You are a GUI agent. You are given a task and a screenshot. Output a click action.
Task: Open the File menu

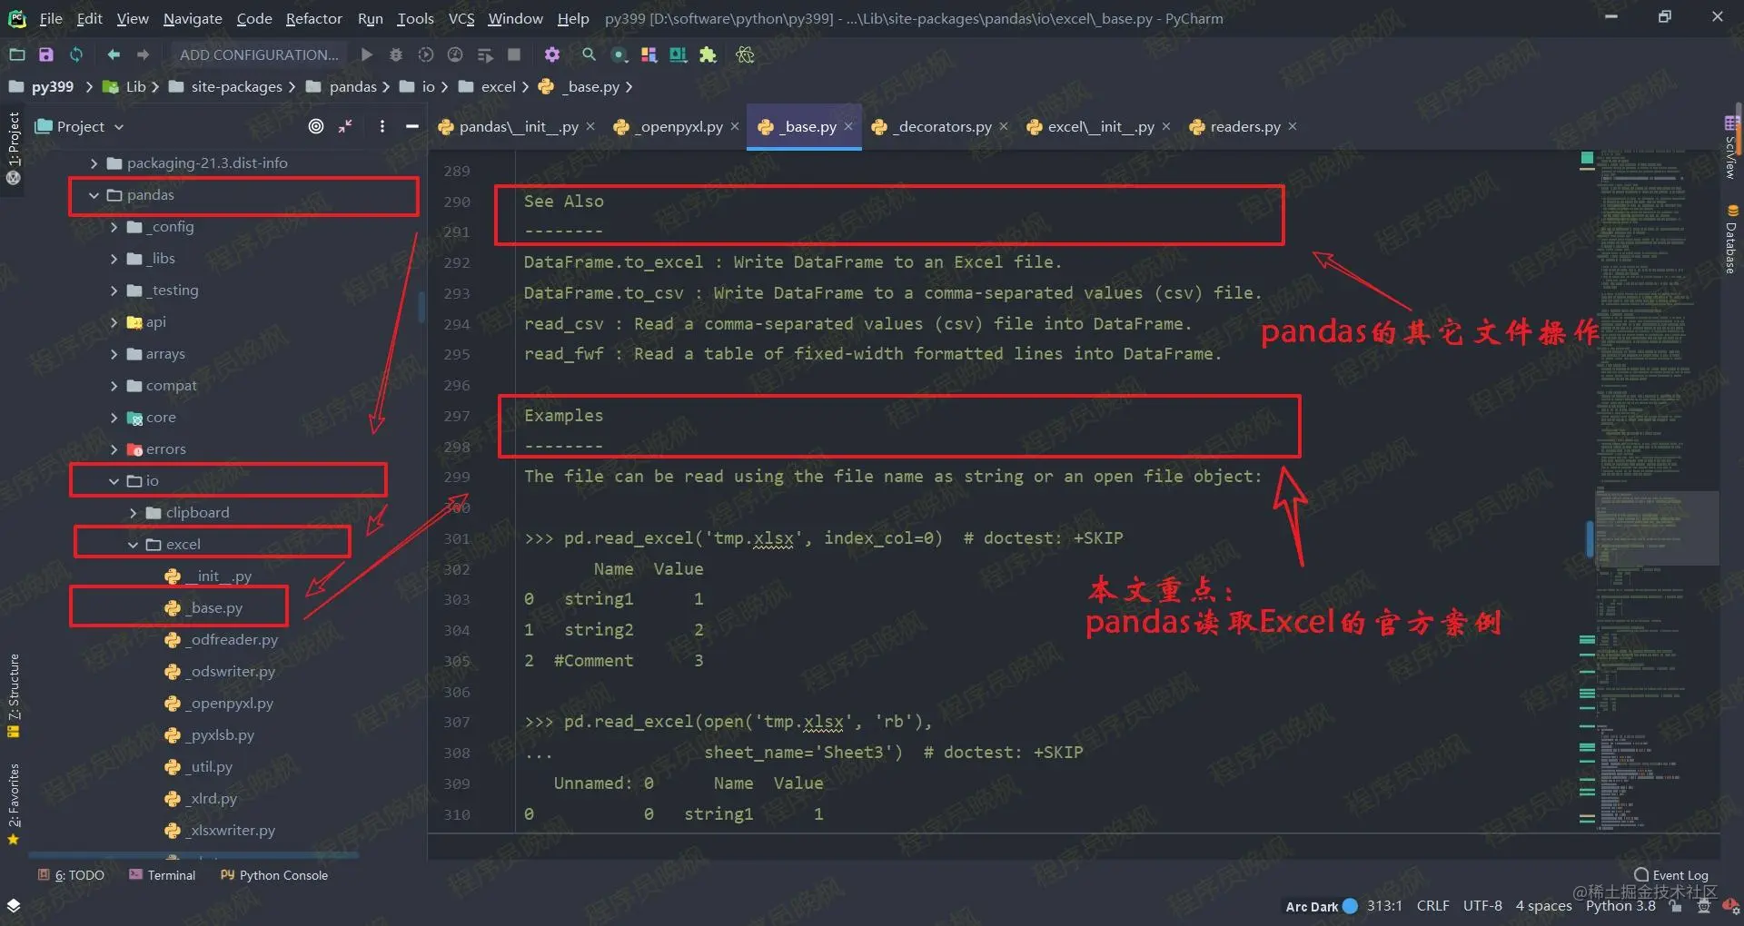pos(51,18)
